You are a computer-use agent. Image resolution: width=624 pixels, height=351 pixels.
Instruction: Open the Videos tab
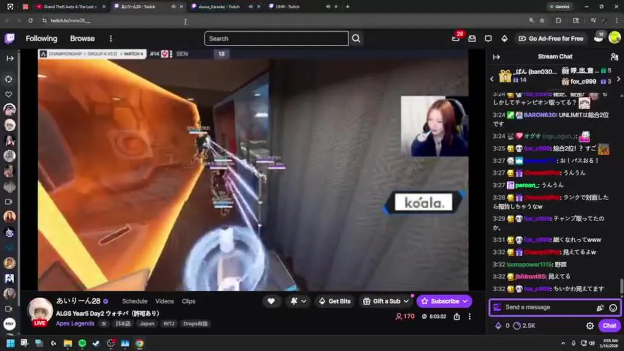[165, 301]
